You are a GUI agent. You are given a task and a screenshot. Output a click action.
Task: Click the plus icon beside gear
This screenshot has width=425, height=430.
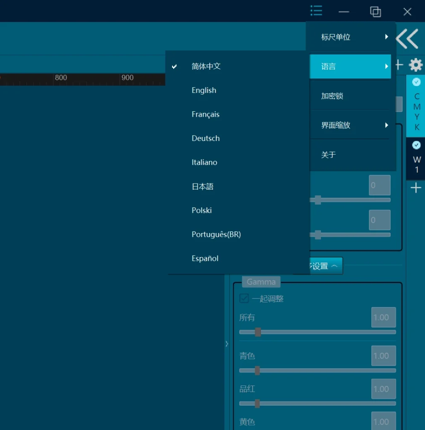click(399, 65)
